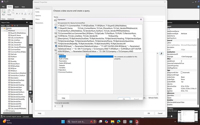Screen dimensions: 200x125
Task: Click Help in the Dataset Properties dialog
Action: tap(39, 113)
